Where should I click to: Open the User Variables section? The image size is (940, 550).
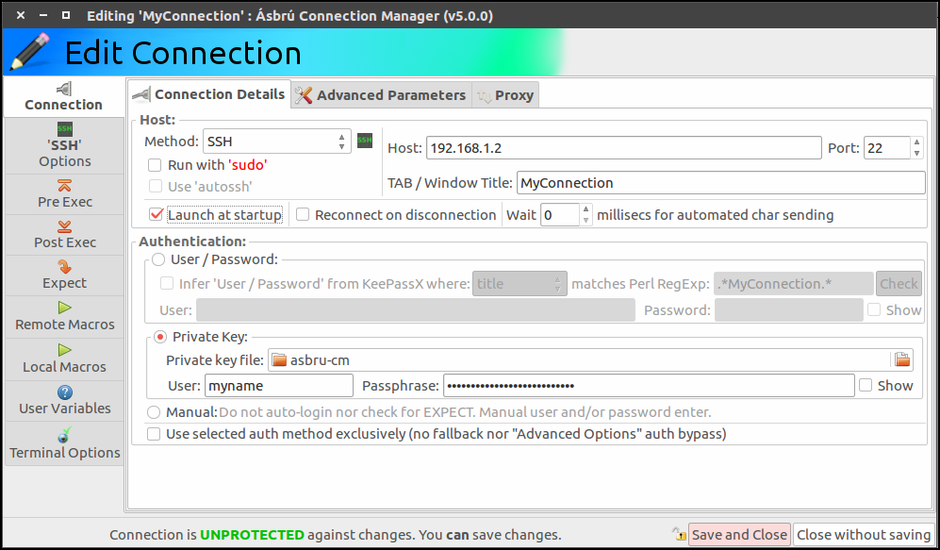[65, 401]
